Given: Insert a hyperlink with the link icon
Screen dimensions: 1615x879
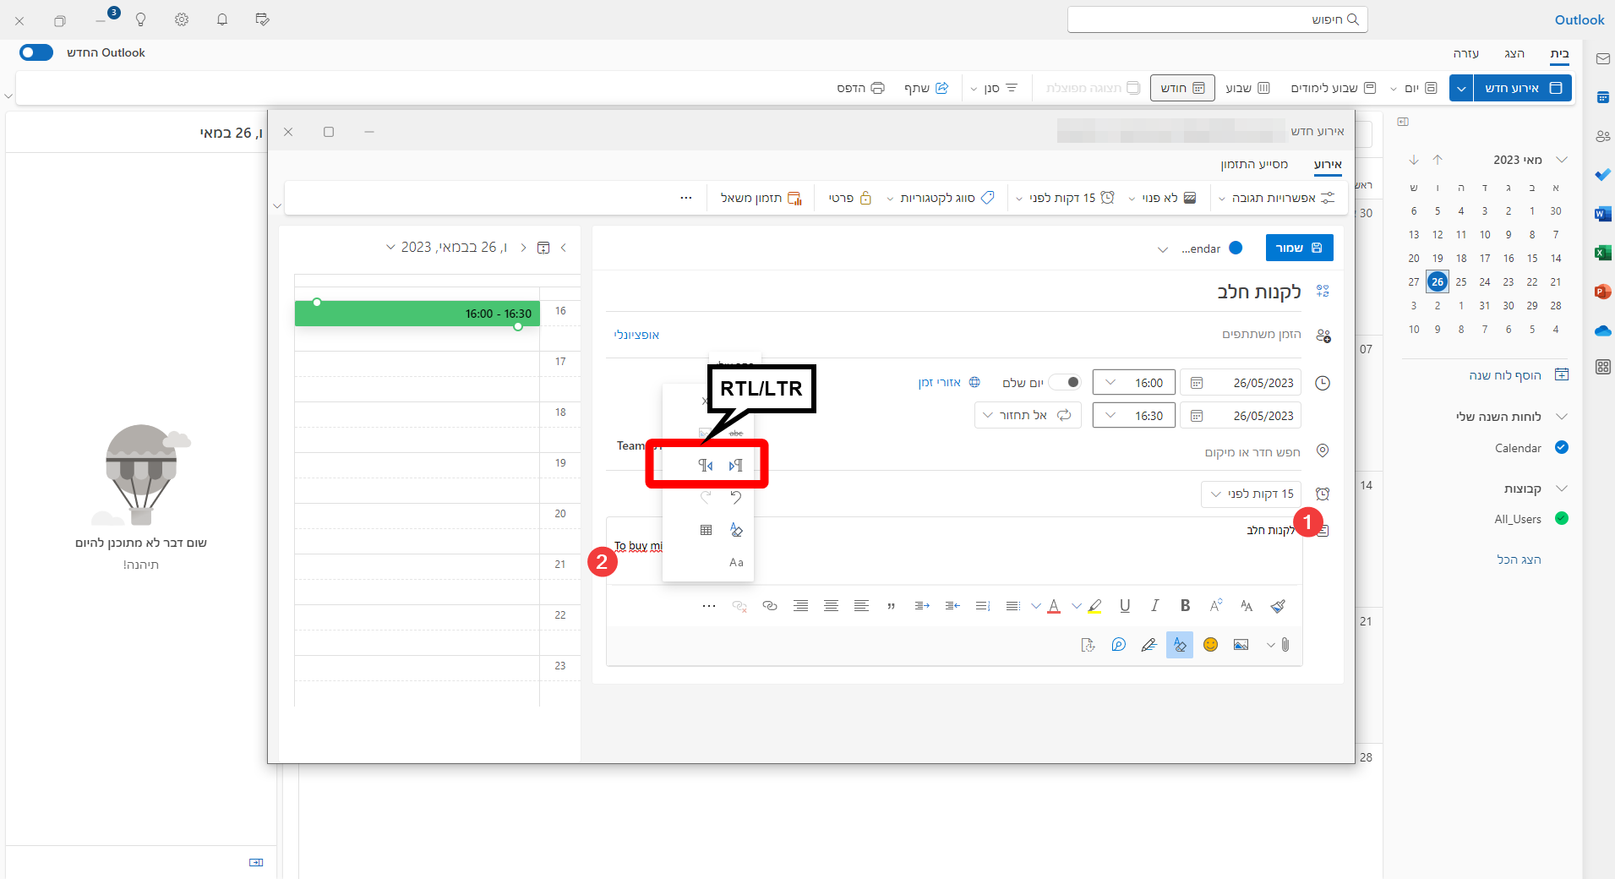Looking at the screenshot, I should point(770,605).
